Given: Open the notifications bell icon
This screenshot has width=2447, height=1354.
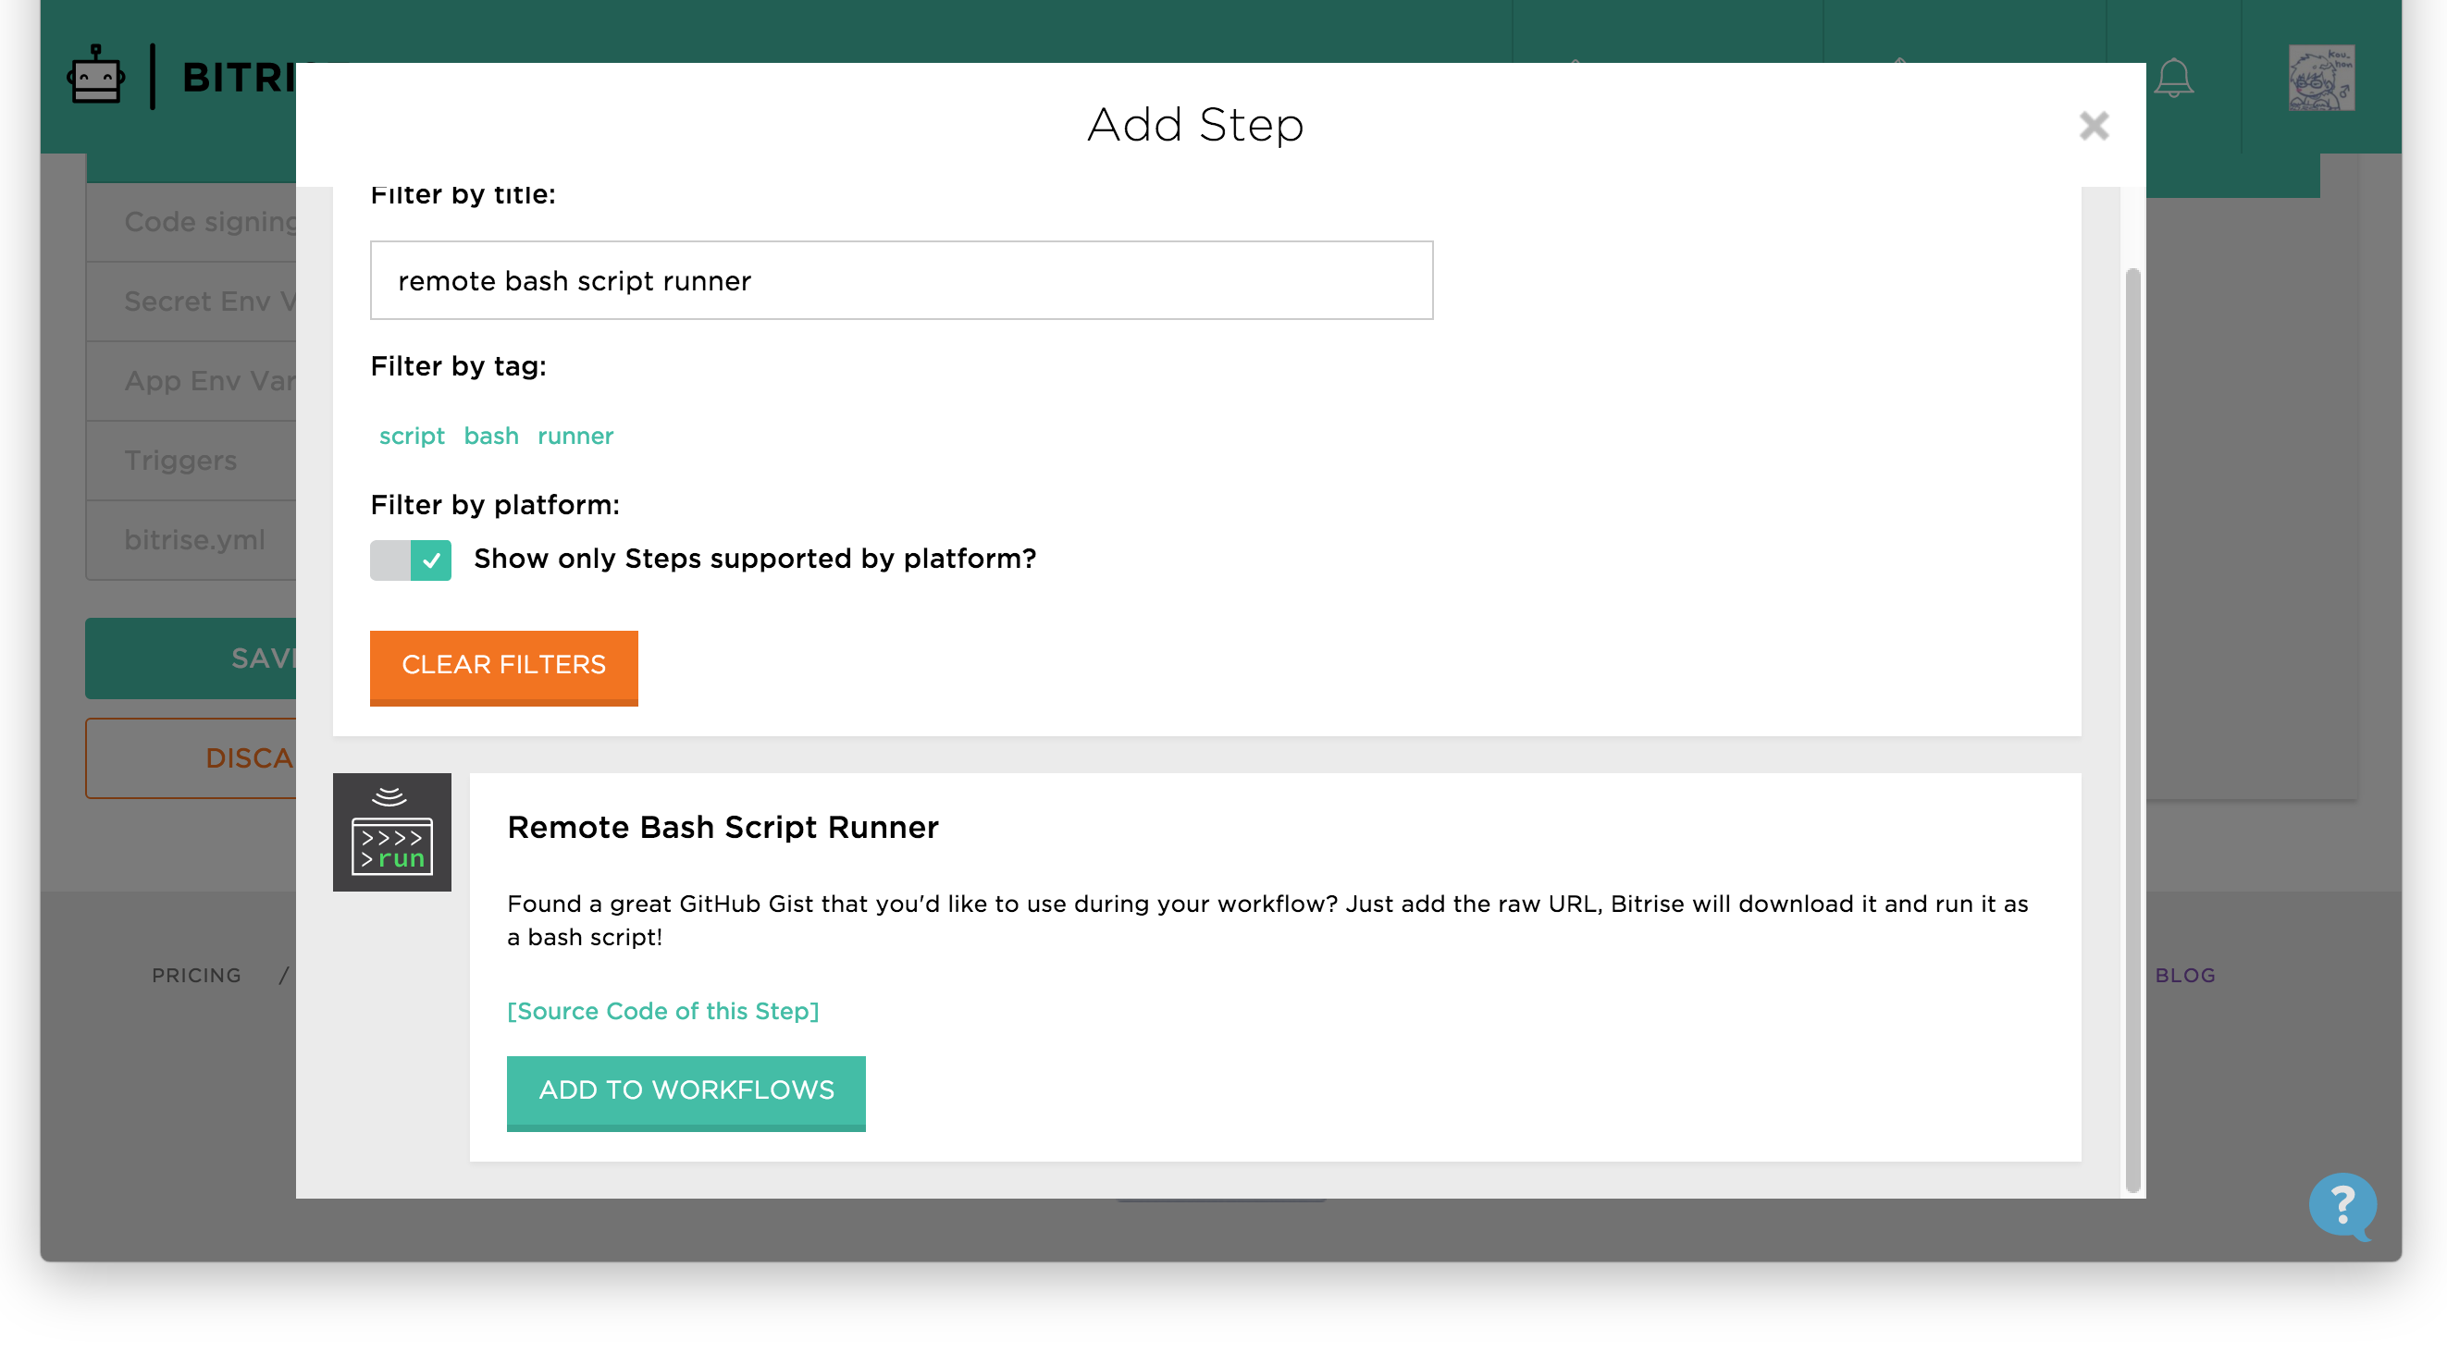Looking at the screenshot, I should click(x=2172, y=78).
